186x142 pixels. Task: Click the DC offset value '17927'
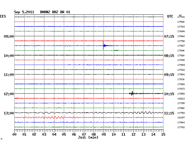click(181, 46)
